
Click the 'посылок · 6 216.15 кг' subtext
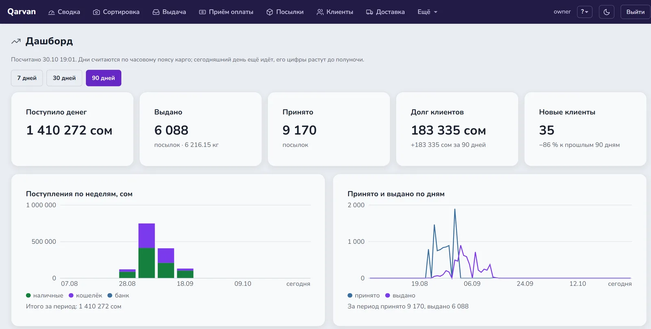click(186, 145)
